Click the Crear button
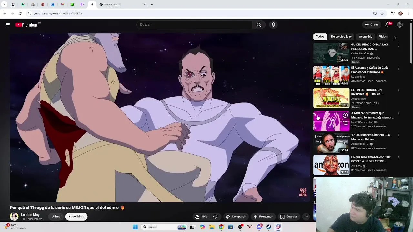Viewport: 413px width, 232px height. [371, 25]
